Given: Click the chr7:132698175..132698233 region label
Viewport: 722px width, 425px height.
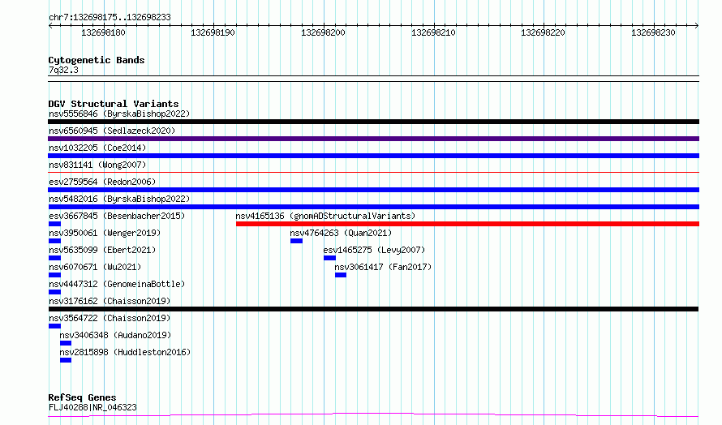Looking at the screenshot, I should click(110, 18).
